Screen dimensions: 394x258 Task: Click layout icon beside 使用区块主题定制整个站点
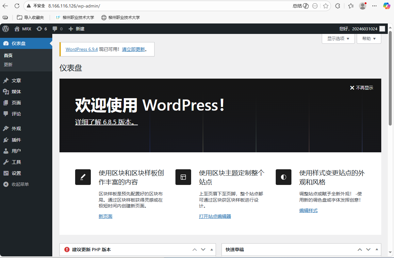(183, 177)
